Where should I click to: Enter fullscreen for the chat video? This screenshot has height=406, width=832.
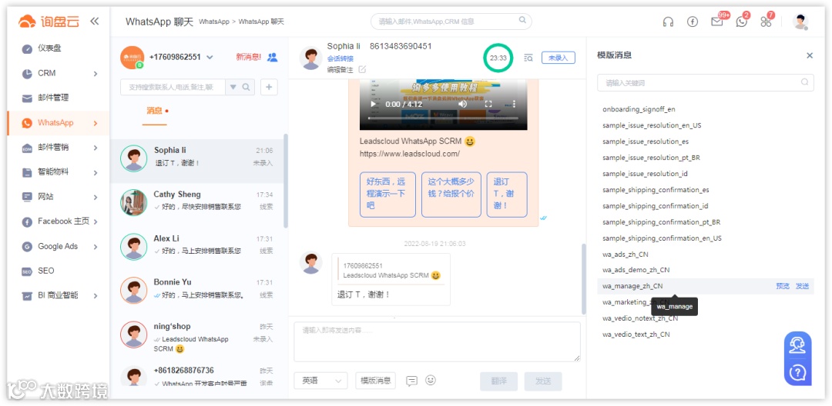point(488,105)
